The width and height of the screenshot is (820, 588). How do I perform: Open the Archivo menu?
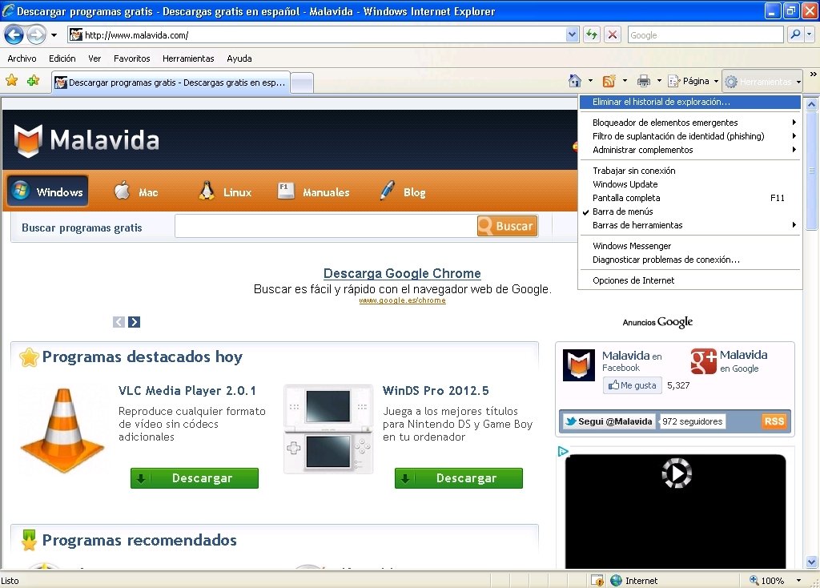22,58
